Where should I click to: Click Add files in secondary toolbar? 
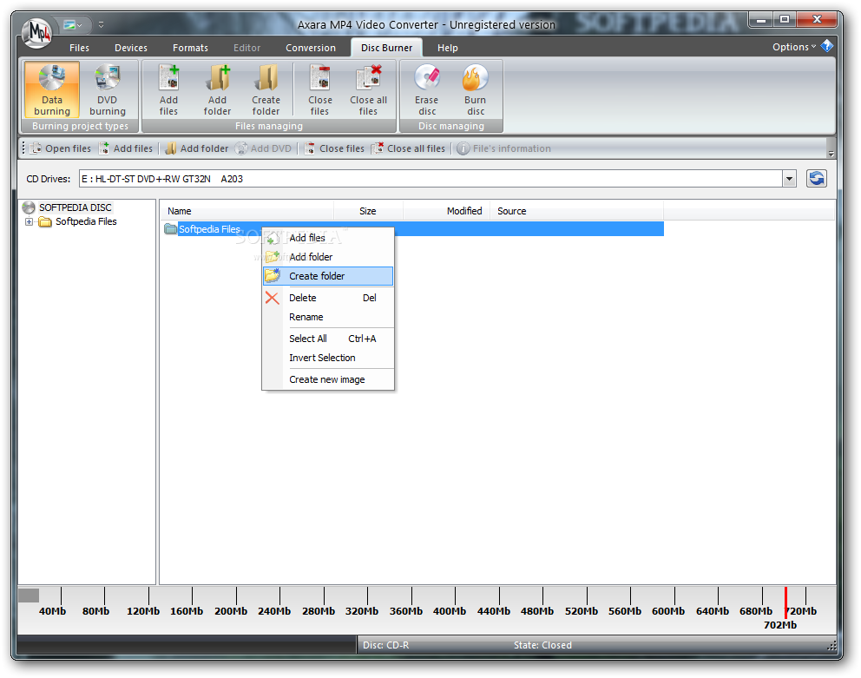point(127,148)
